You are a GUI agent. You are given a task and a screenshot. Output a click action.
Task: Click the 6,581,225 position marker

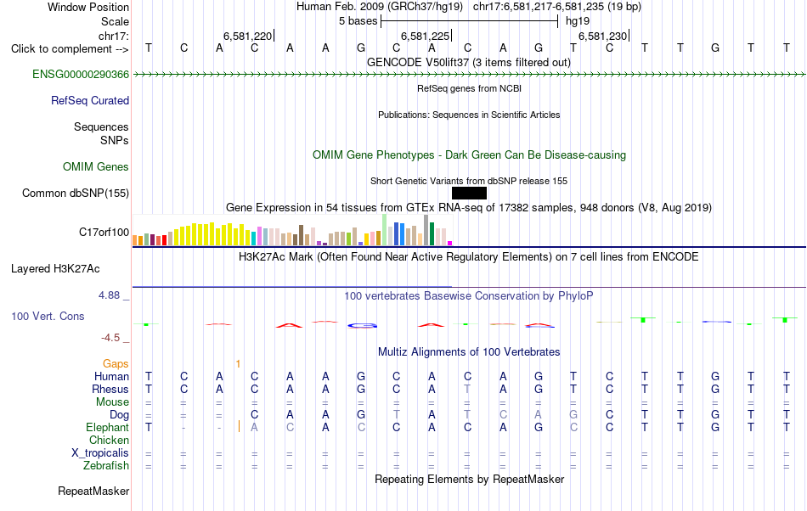(x=425, y=36)
